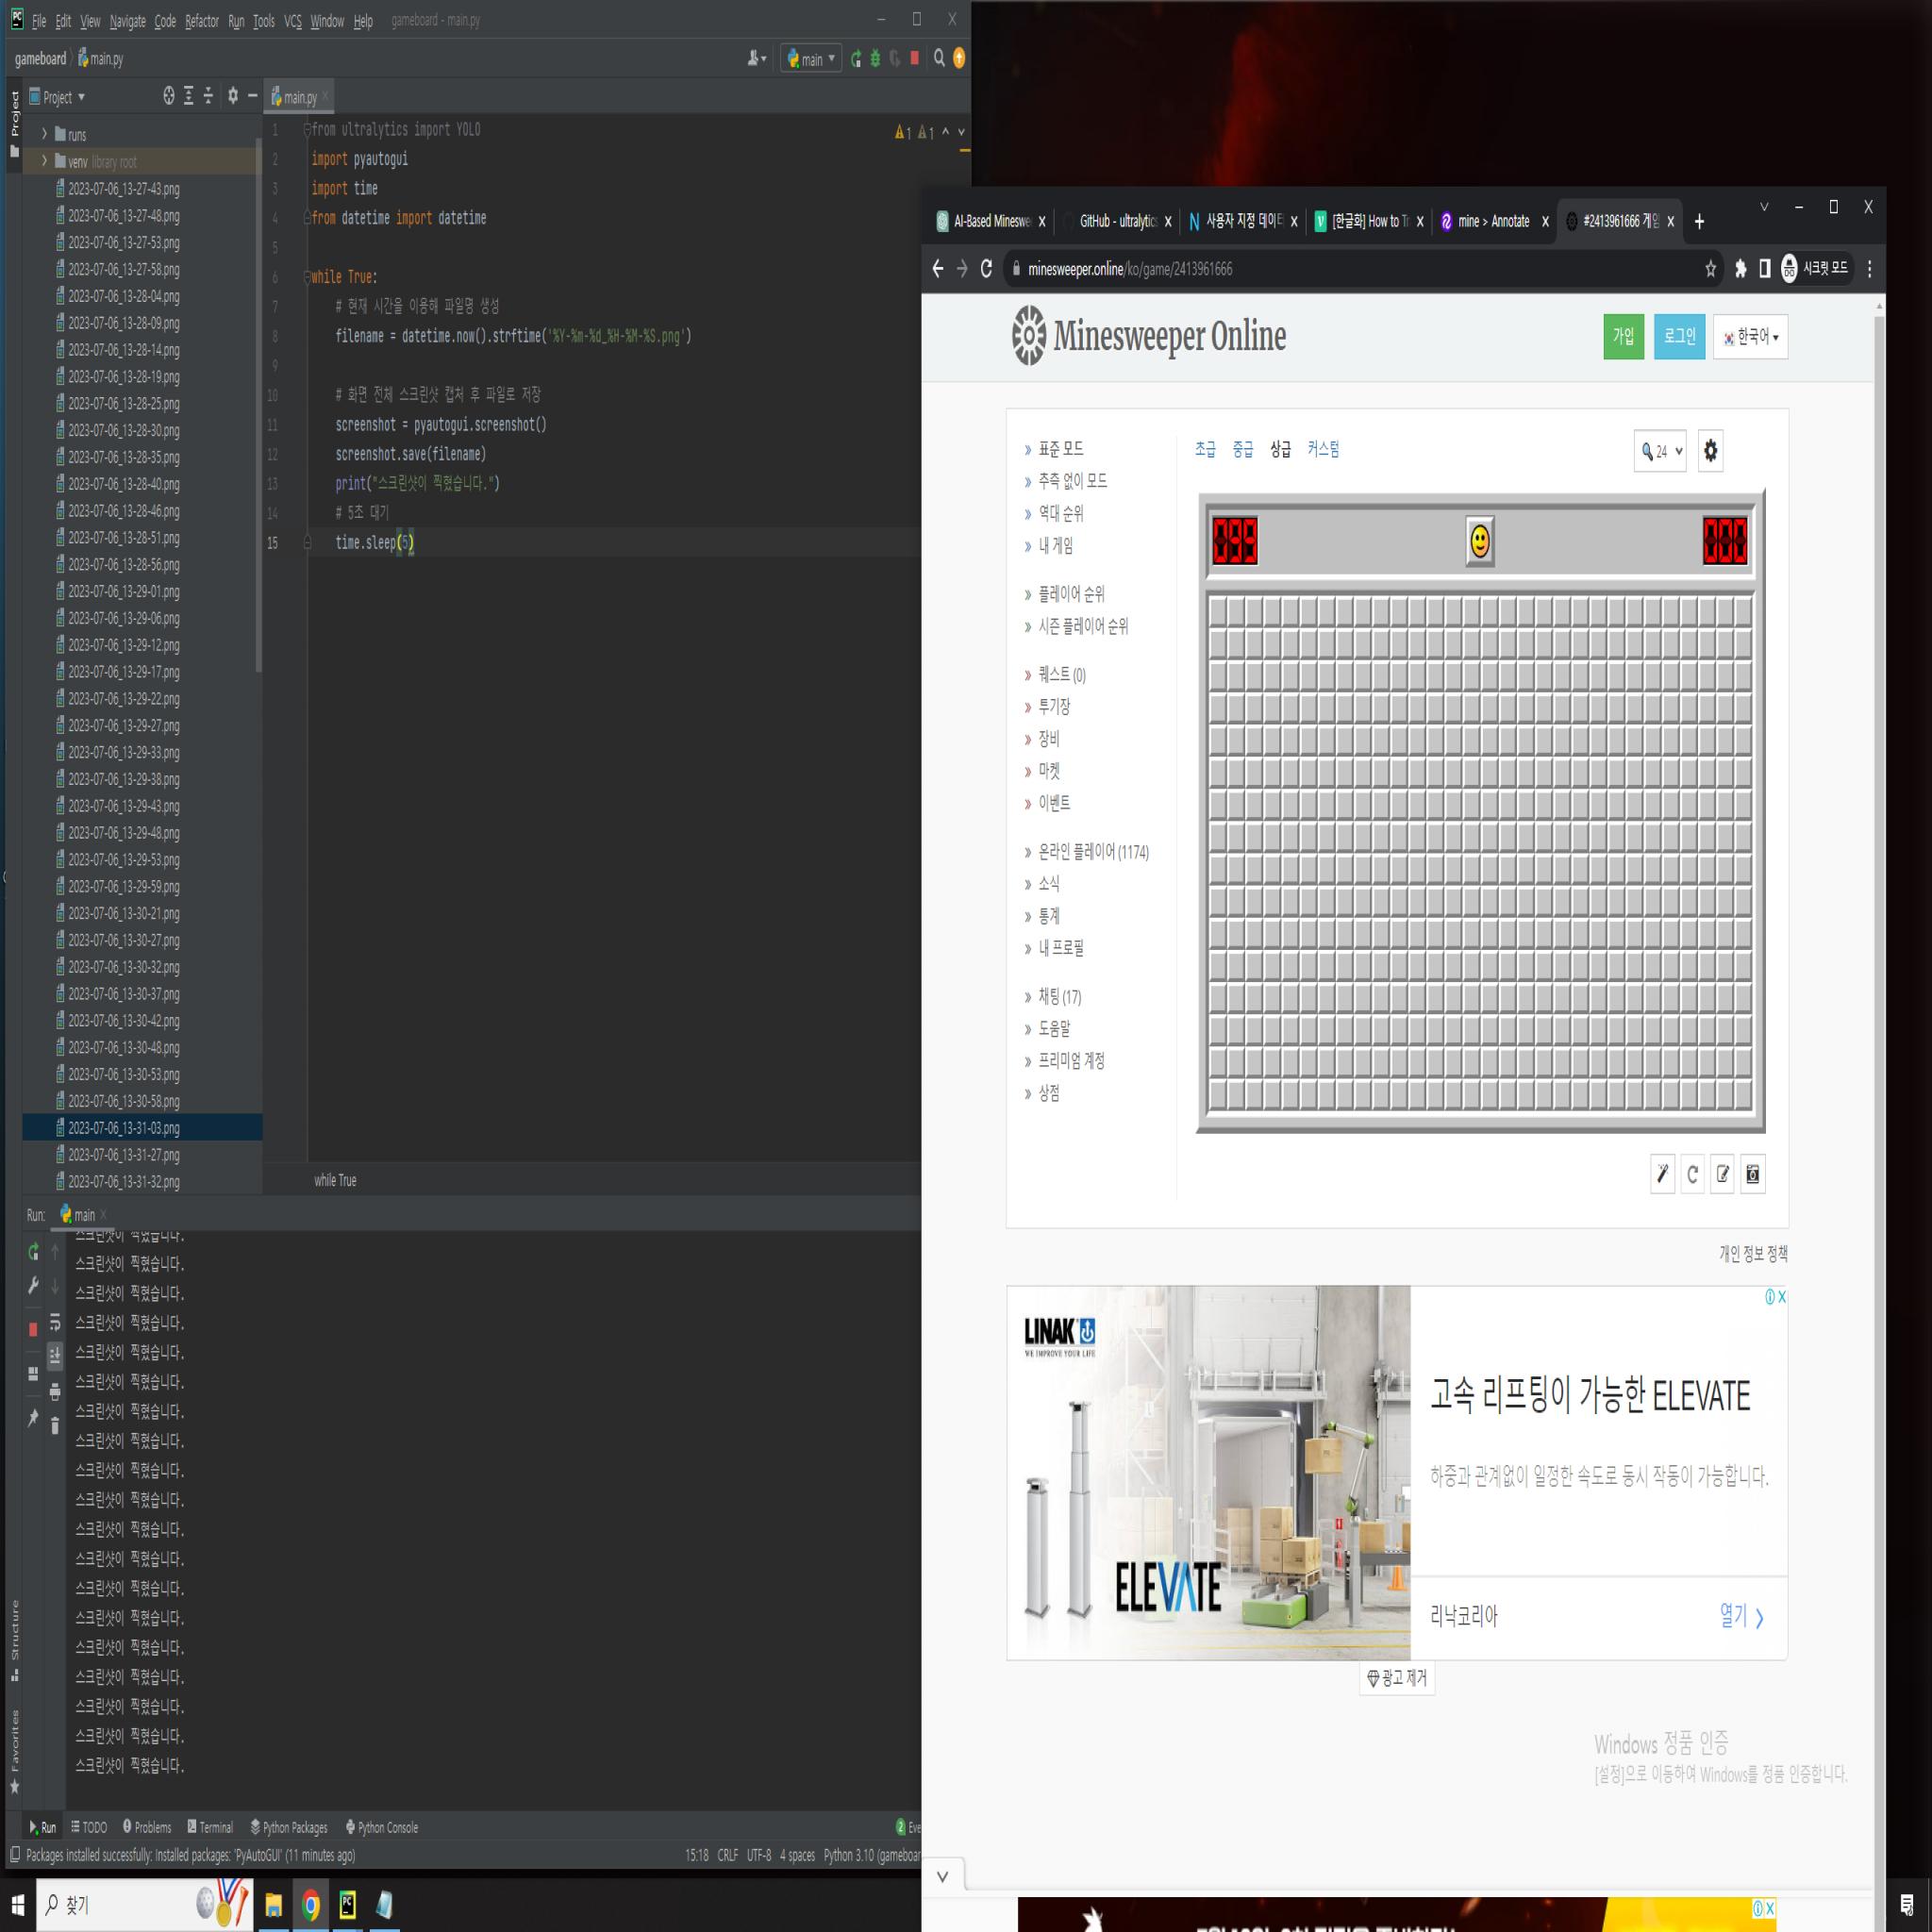The width and height of the screenshot is (1932, 1932).
Task: Open Search Everywhere magnifier in PyCharm
Action: [x=939, y=58]
